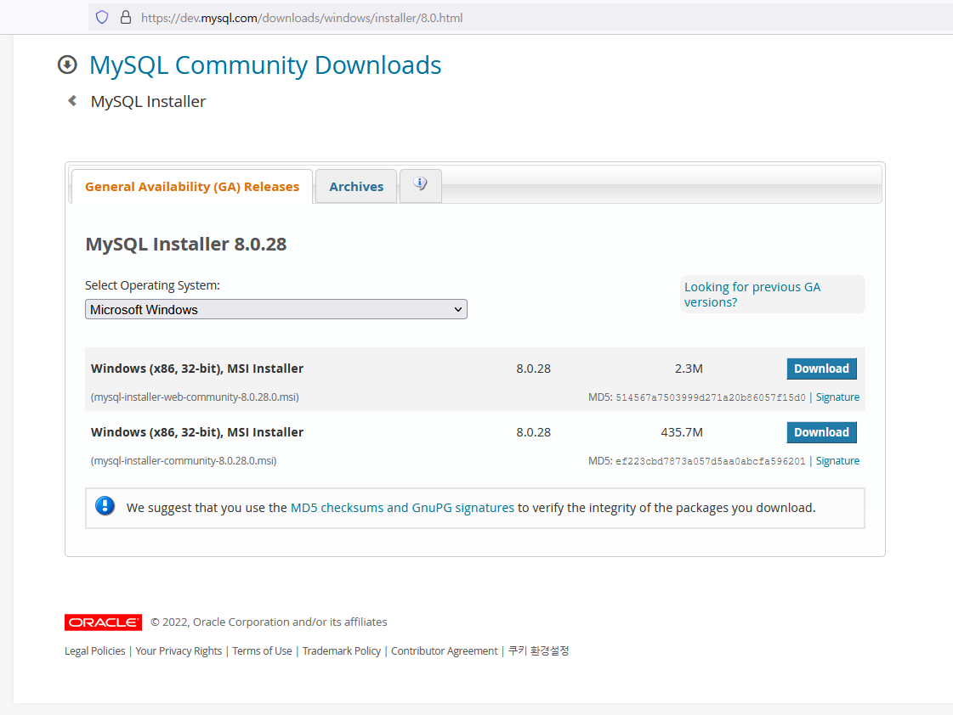
Task: Click the Select Operating System label
Action: [x=152, y=285]
